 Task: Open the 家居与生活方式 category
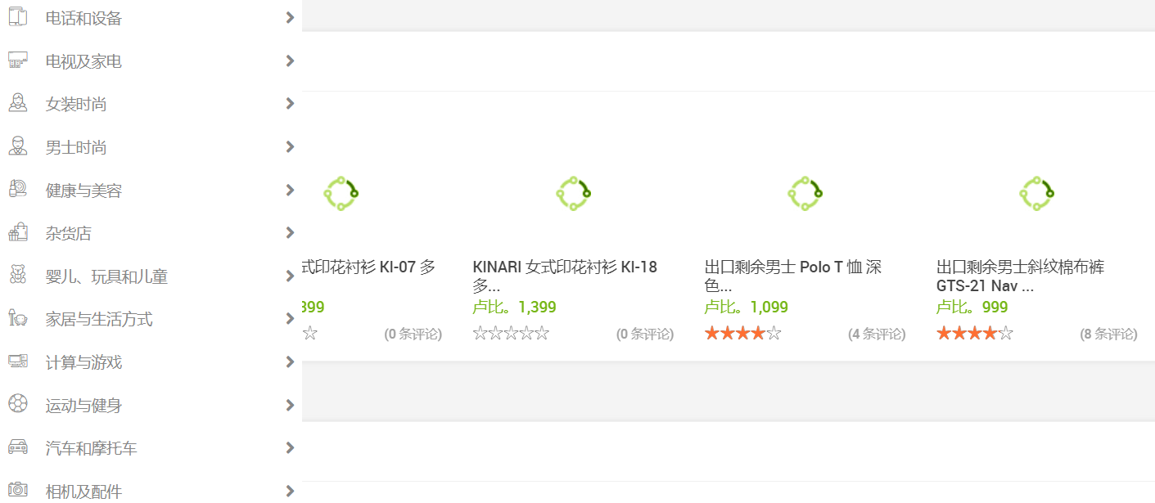[98, 319]
